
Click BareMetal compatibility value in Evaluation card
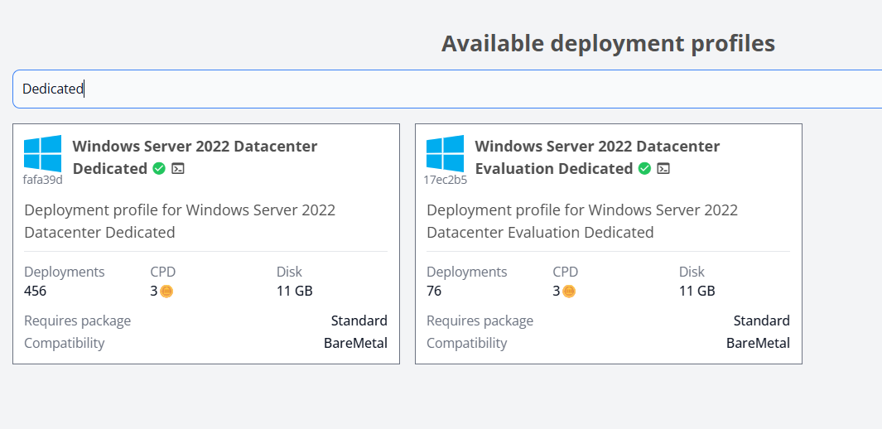point(758,343)
